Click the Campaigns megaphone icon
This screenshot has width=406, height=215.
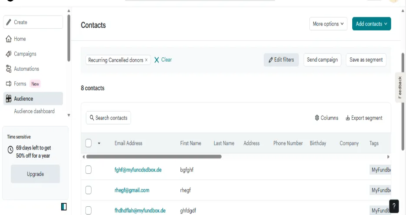point(9,54)
